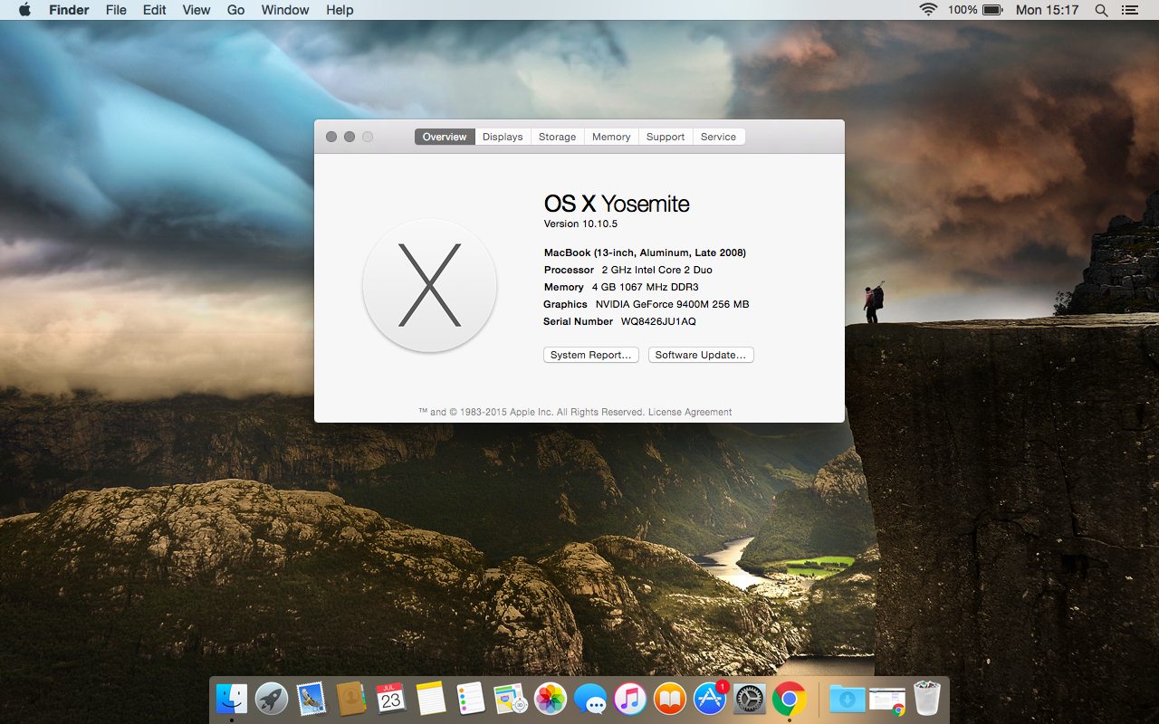The width and height of the screenshot is (1159, 724).
Task: Open iTunes in the Dock
Action: [630, 699]
